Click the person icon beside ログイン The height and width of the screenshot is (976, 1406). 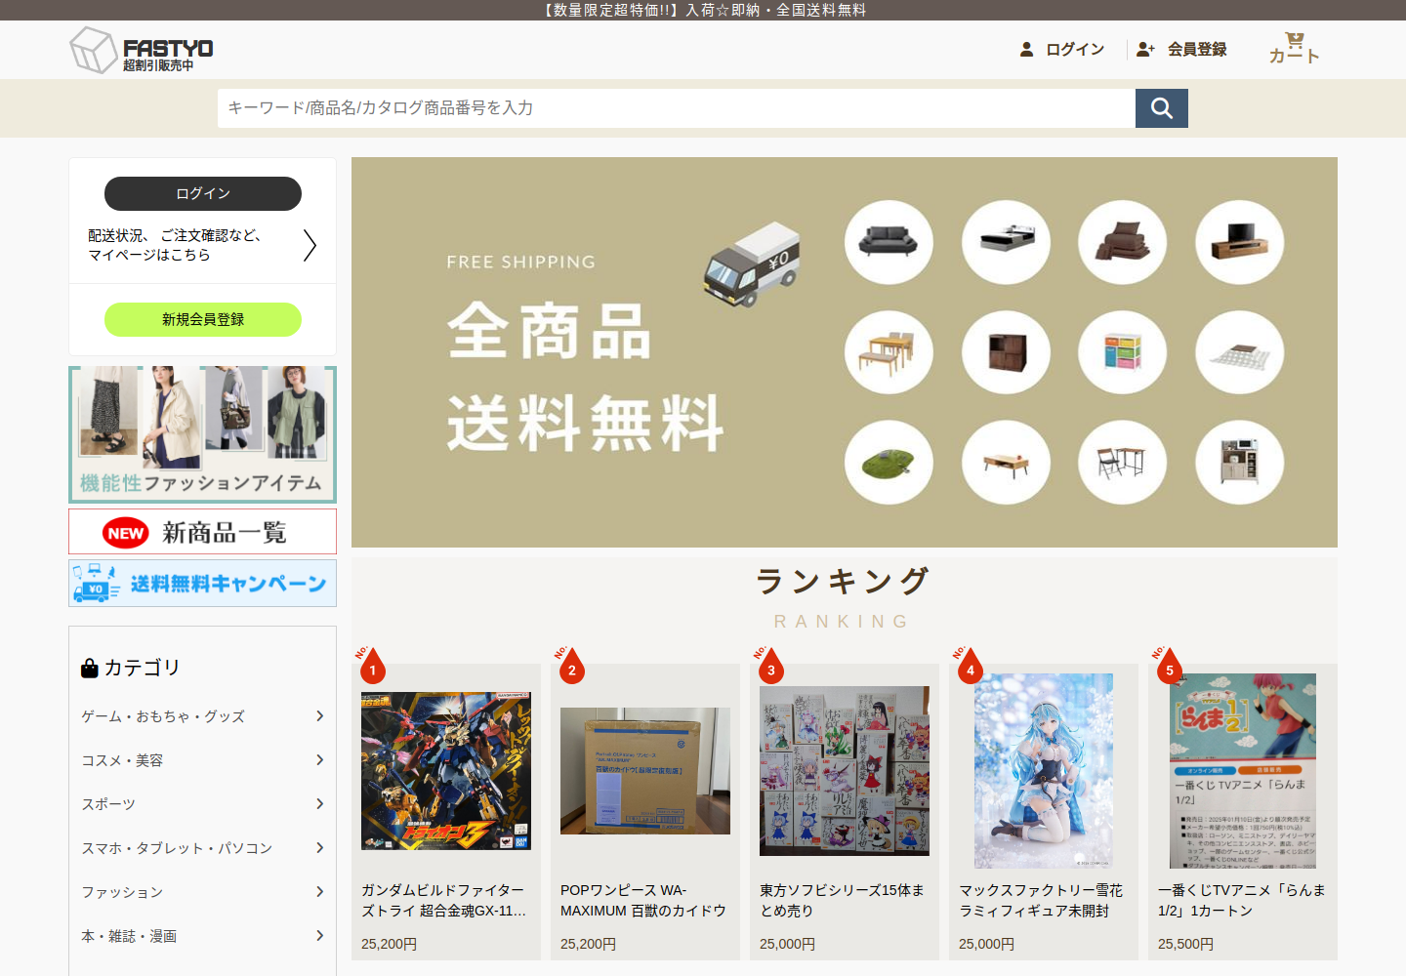click(x=1026, y=49)
